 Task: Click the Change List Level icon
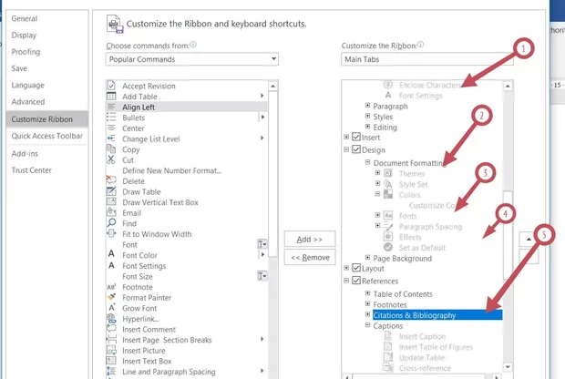111,138
